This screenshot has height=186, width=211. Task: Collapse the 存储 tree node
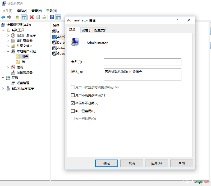click(3, 78)
